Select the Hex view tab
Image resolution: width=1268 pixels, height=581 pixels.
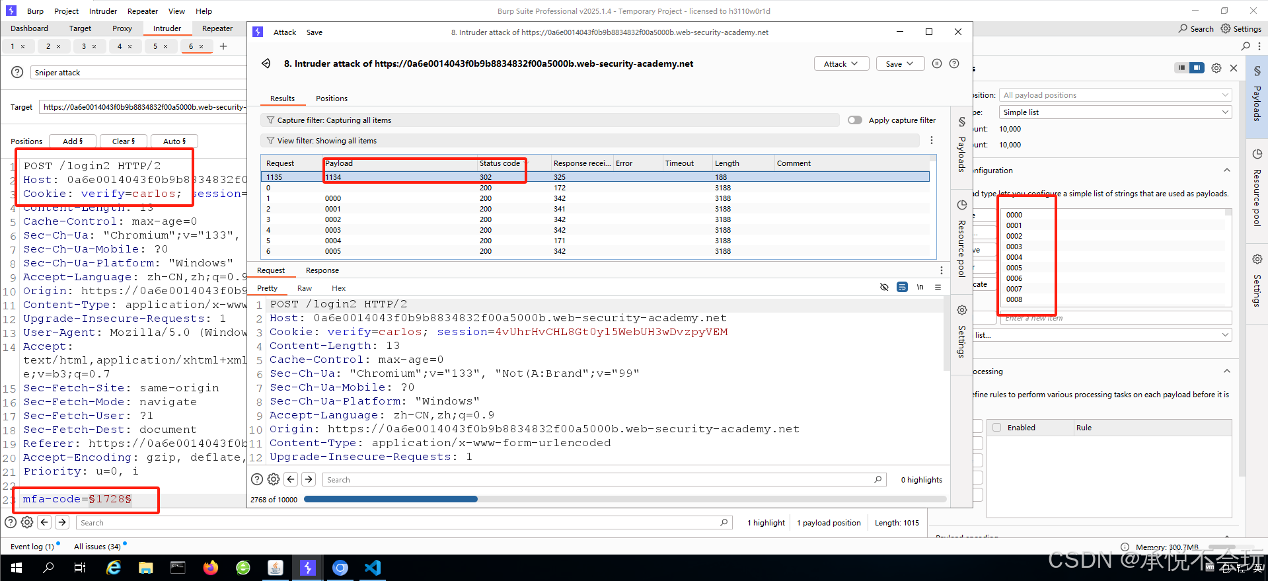339,288
